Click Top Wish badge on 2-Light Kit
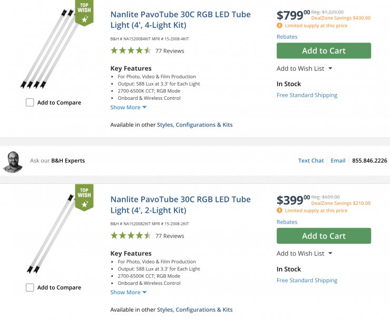390x320 pixels. pyautogui.click(x=84, y=197)
